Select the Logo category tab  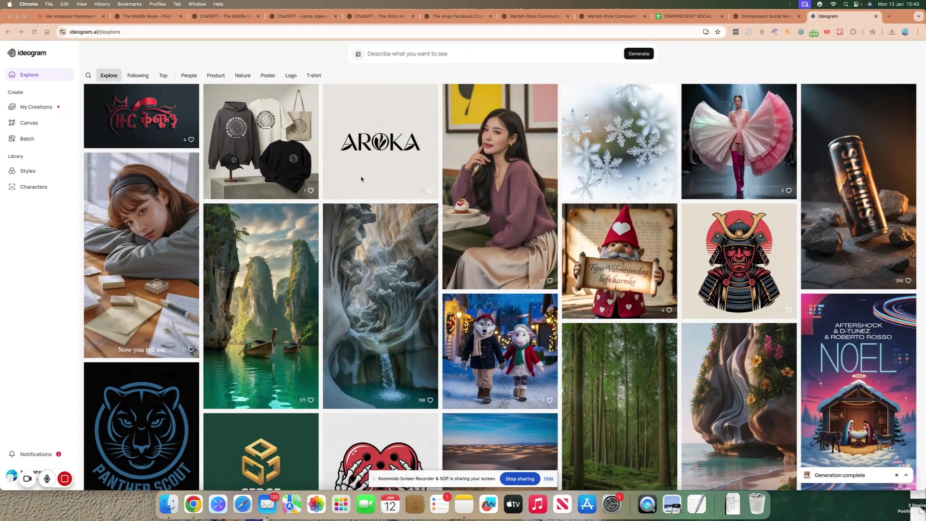[x=290, y=76]
